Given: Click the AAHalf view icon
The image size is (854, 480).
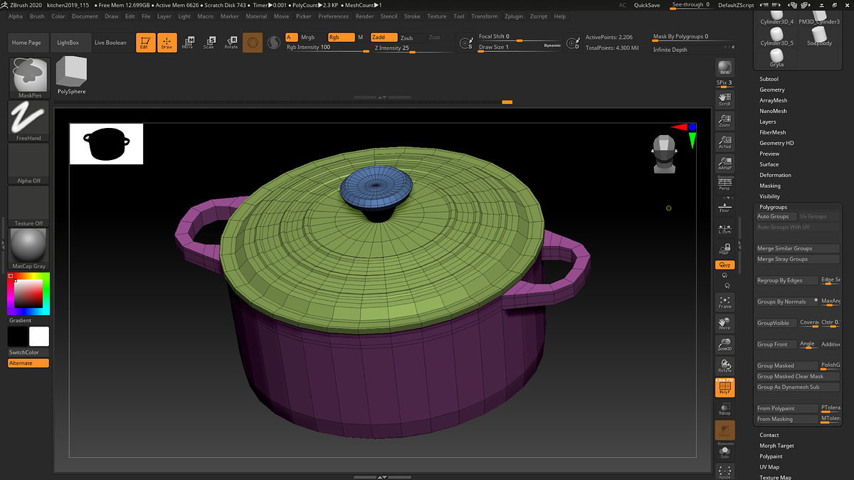Looking at the screenshot, I should pos(724,163).
